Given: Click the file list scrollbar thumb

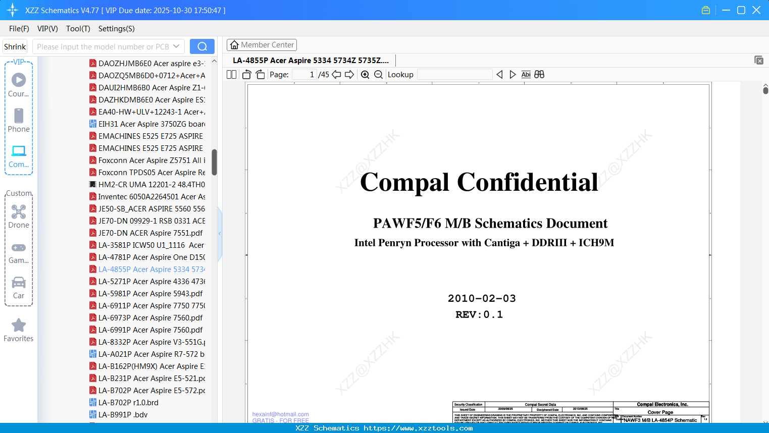Looking at the screenshot, I should click(214, 162).
